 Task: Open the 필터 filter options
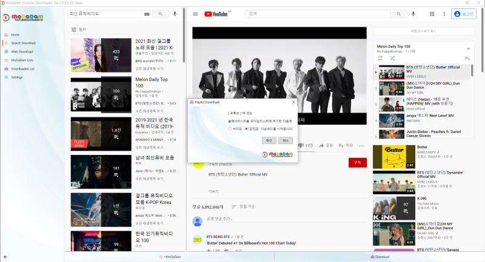tap(79, 30)
